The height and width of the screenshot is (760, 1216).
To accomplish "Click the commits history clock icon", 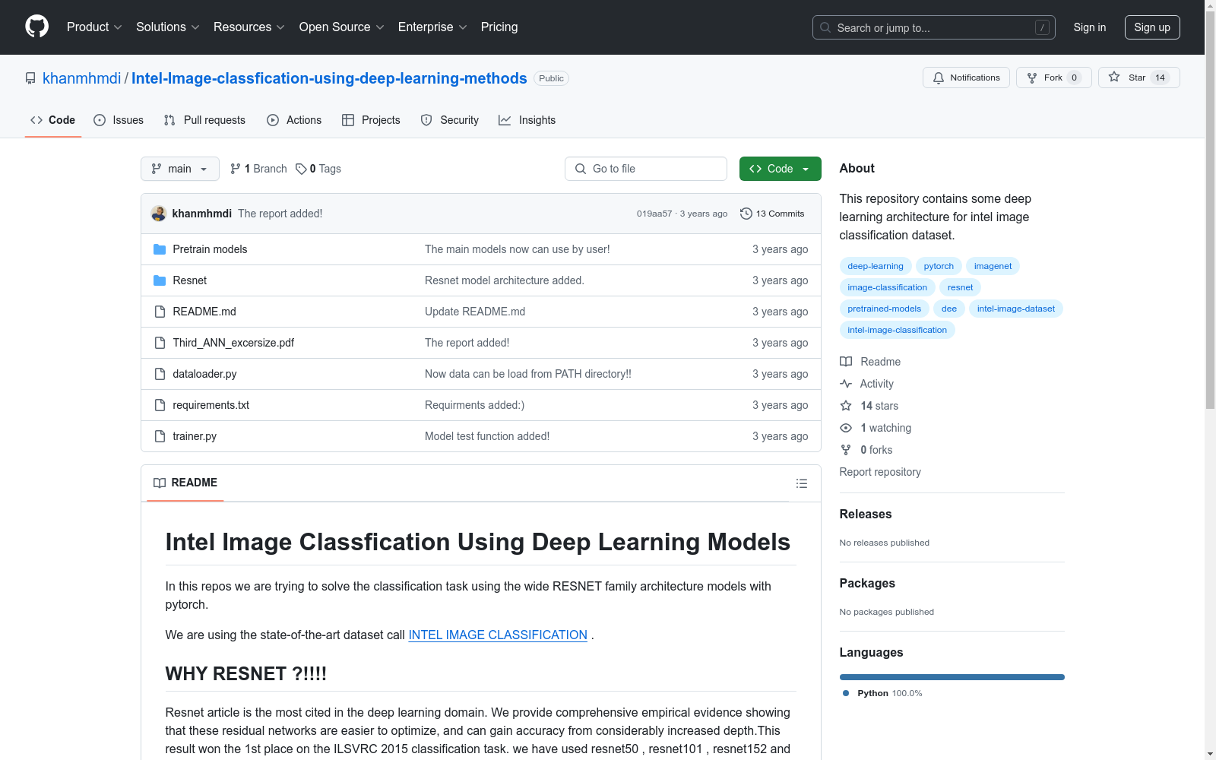I will [746, 214].
